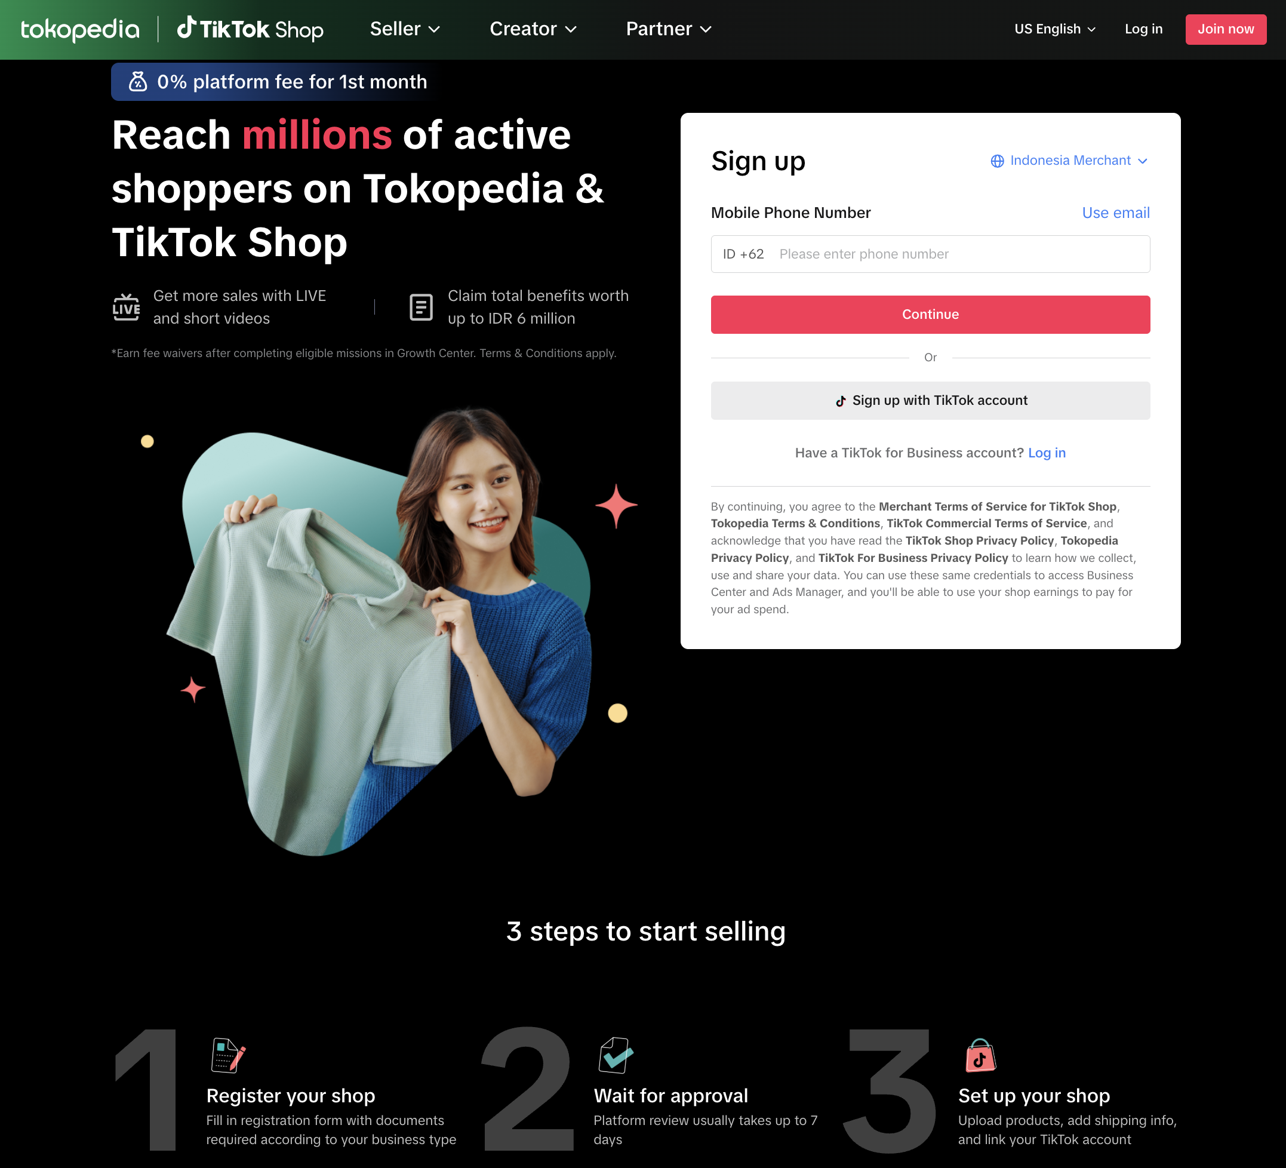The image size is (1286, 1168).
Task: Click the red Continue button
Action: point(930,315)
